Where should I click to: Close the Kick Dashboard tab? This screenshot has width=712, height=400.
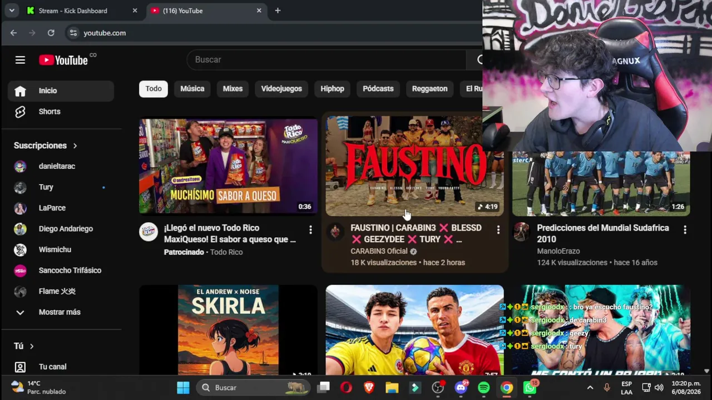pyautogui.click(x=135, y=11)
